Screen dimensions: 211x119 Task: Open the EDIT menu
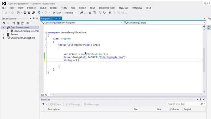click(x=12, y=8)
